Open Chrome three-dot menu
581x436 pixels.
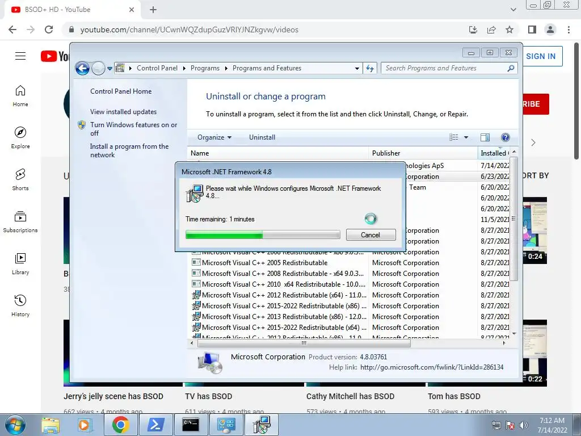569,30
